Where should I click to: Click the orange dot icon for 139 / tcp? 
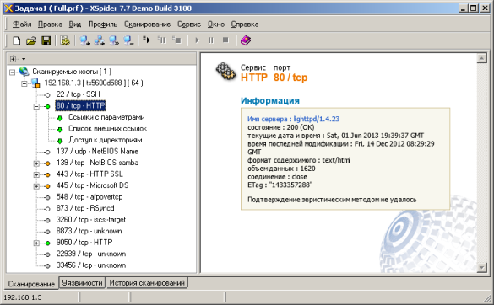(47, 163)
